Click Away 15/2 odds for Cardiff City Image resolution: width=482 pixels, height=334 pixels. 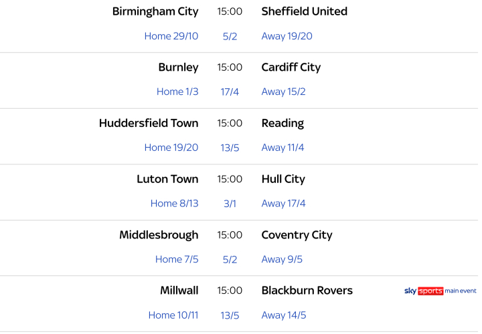(283, 92)
